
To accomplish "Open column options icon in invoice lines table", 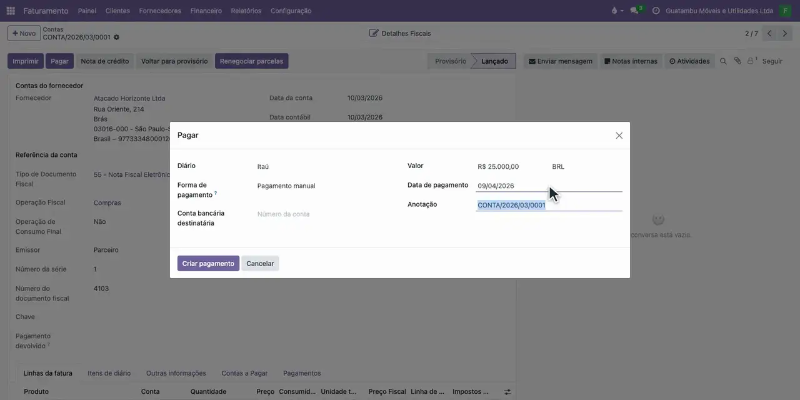I will pyautogui.click(x=507, y=392).
